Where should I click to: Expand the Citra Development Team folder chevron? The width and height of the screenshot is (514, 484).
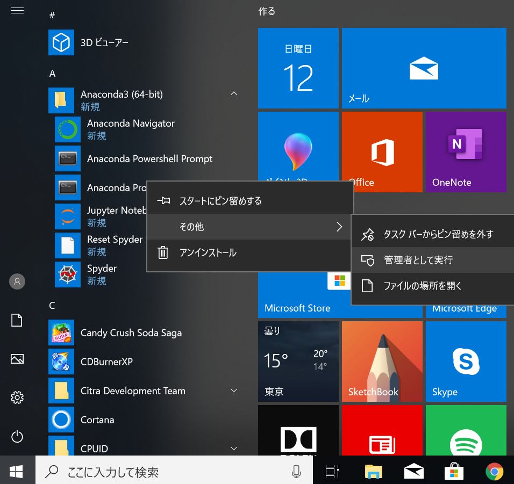(x=234, y=391)
